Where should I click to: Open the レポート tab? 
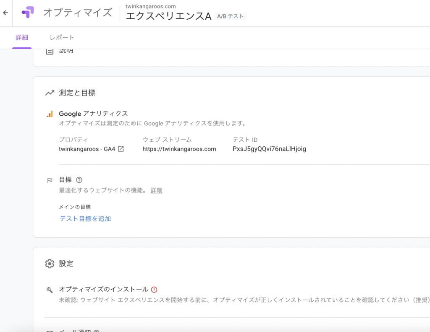pos(62,37)
